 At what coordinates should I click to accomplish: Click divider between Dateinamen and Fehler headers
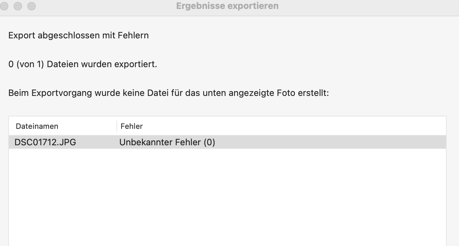(117, 126)
